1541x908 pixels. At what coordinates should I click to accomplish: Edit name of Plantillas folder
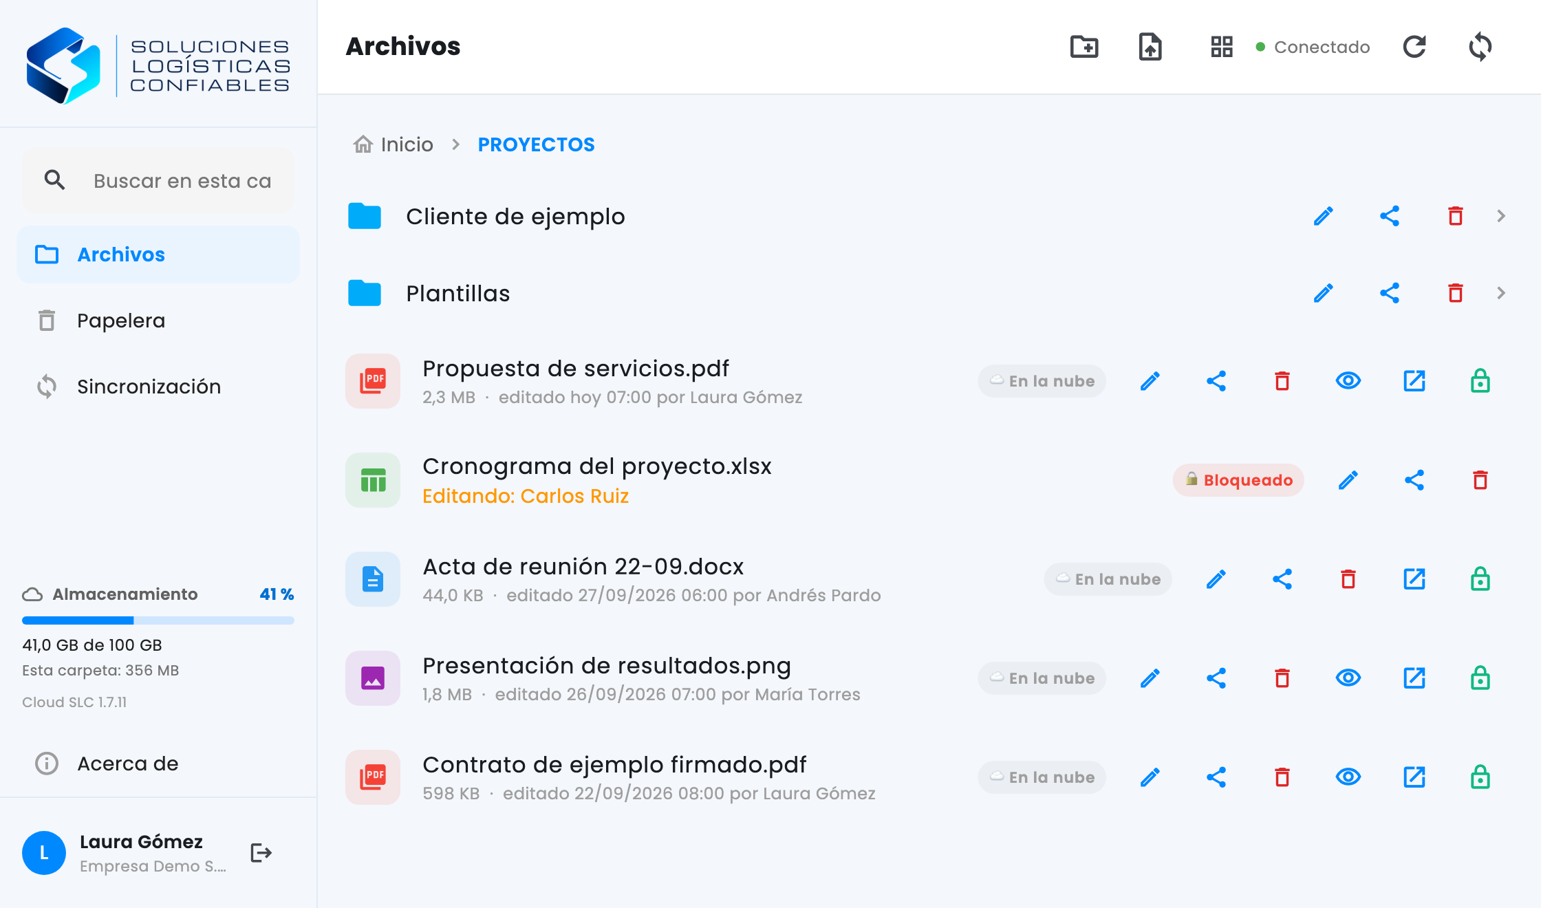click(1324, 293)
